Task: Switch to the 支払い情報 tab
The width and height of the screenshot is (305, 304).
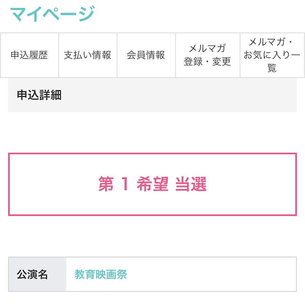Action: click(x=88, y=55)
